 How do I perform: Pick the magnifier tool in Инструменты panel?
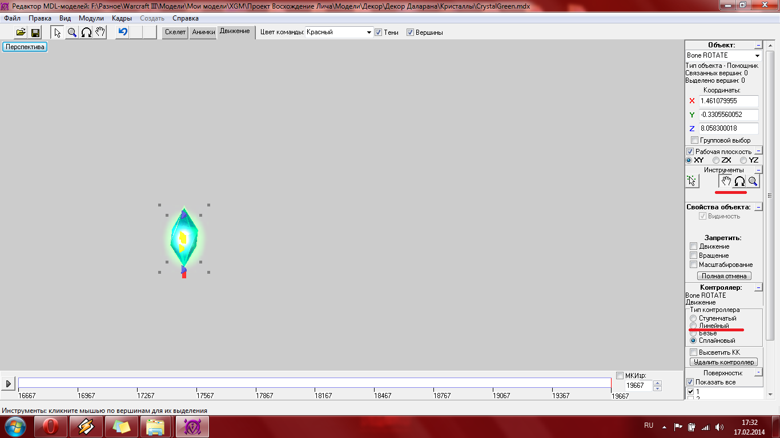pos(753,181)
